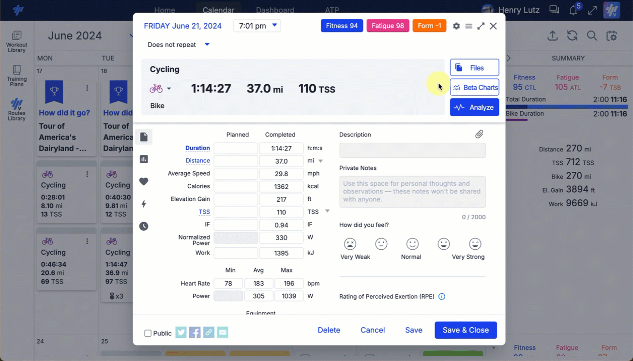
Task: Open the bar chart summary tab icon
Action: pyautogui.click(x=144, y=159)
